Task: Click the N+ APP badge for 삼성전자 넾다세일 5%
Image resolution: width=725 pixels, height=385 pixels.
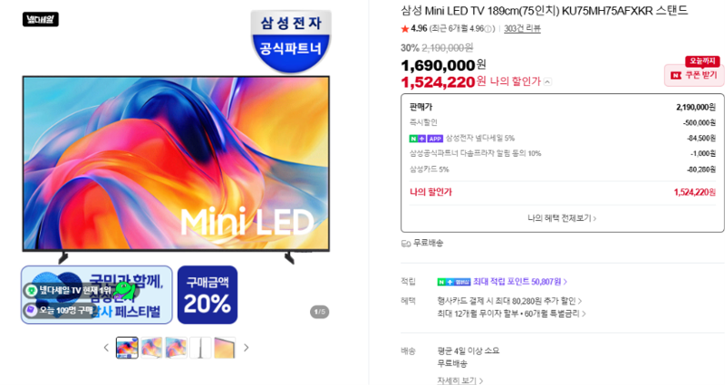Action: click(x=426, y=139)
